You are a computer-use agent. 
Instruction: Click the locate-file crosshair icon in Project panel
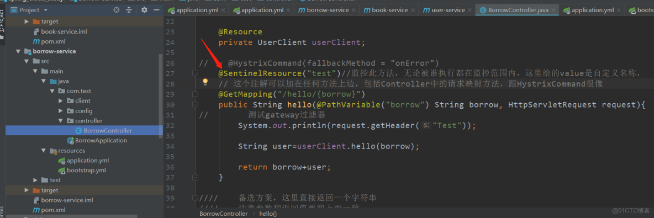point(117,10)
